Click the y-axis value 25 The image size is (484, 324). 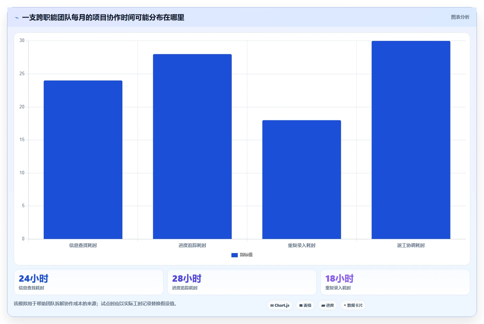point(22,74)
